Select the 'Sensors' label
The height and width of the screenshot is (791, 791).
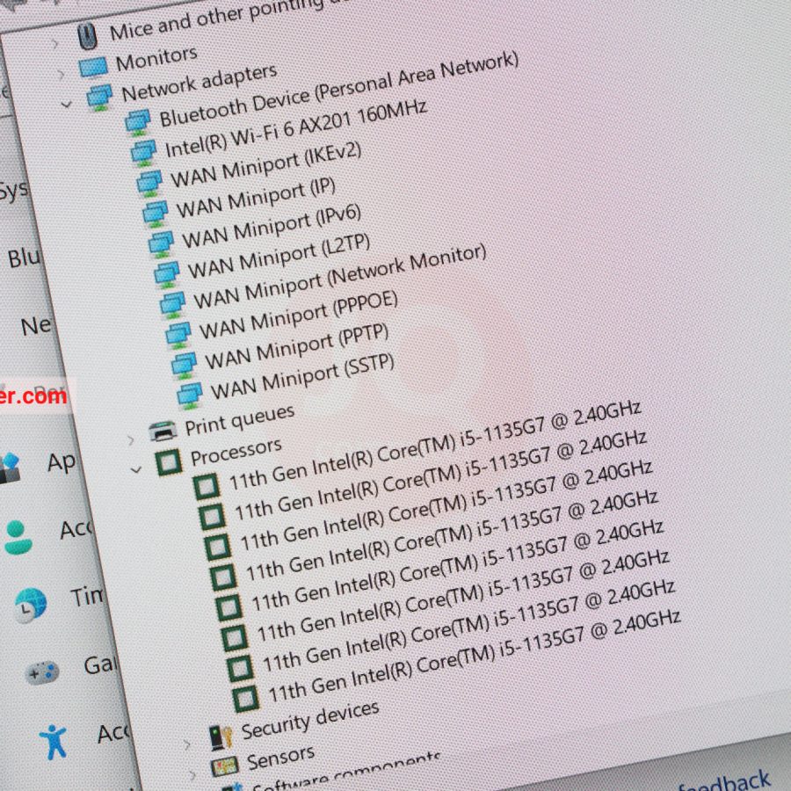pos(280,758)
